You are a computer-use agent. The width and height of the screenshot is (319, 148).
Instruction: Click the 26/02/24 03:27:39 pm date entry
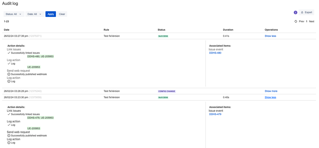click(23, 36)
